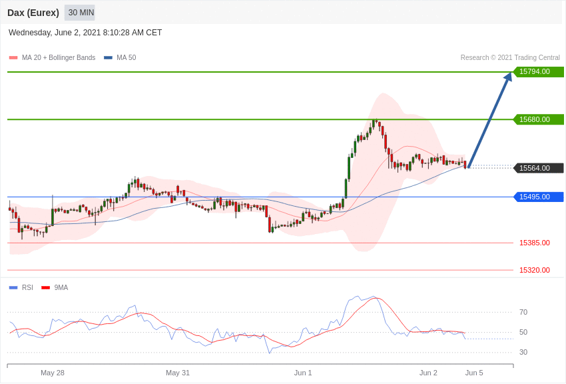Click the RSI legend label
The image size is (566, 384).
click(27, 287)
